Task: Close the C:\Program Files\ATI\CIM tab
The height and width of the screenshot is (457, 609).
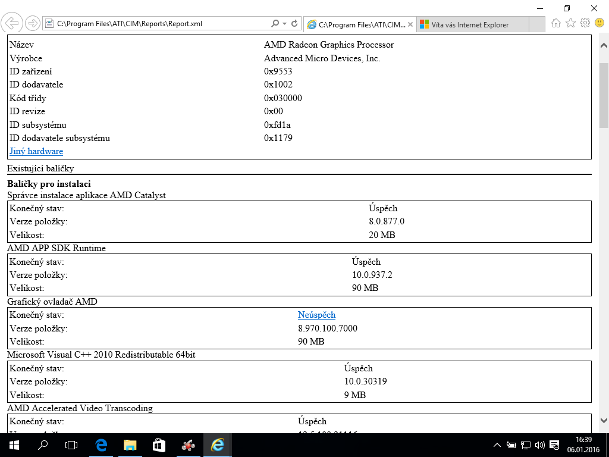Action: coord(410,24)
